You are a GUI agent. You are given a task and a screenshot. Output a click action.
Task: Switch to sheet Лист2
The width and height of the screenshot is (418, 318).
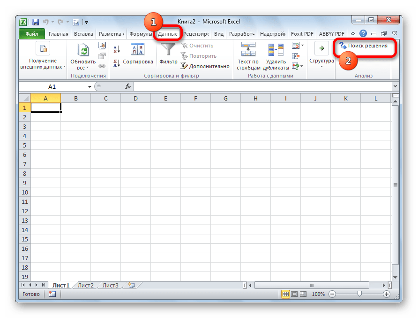tap(86, 286)
